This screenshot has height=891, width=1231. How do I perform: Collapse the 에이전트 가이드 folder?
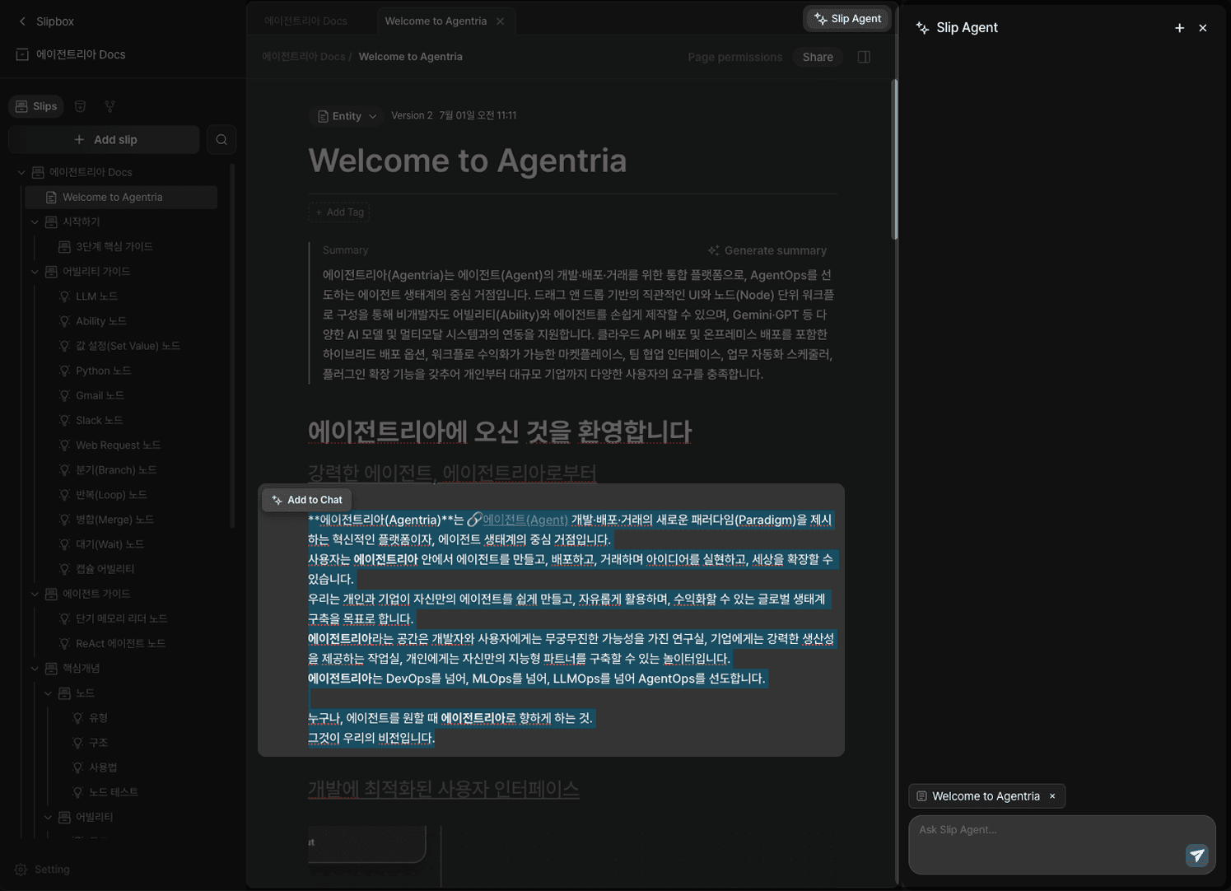click(x=35, y=594)
